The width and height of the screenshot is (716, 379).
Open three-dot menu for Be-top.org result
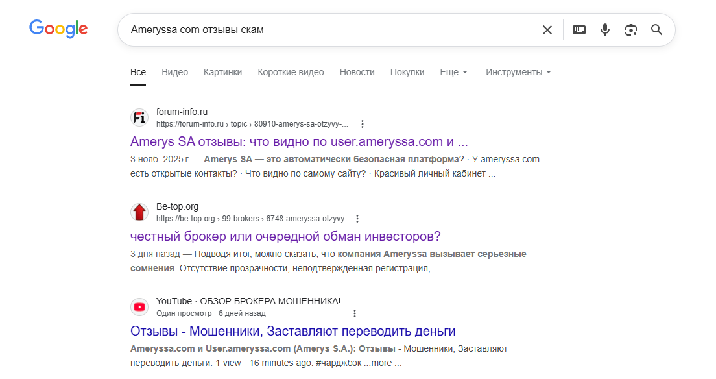pyautogui.click(x=357, y=219)
